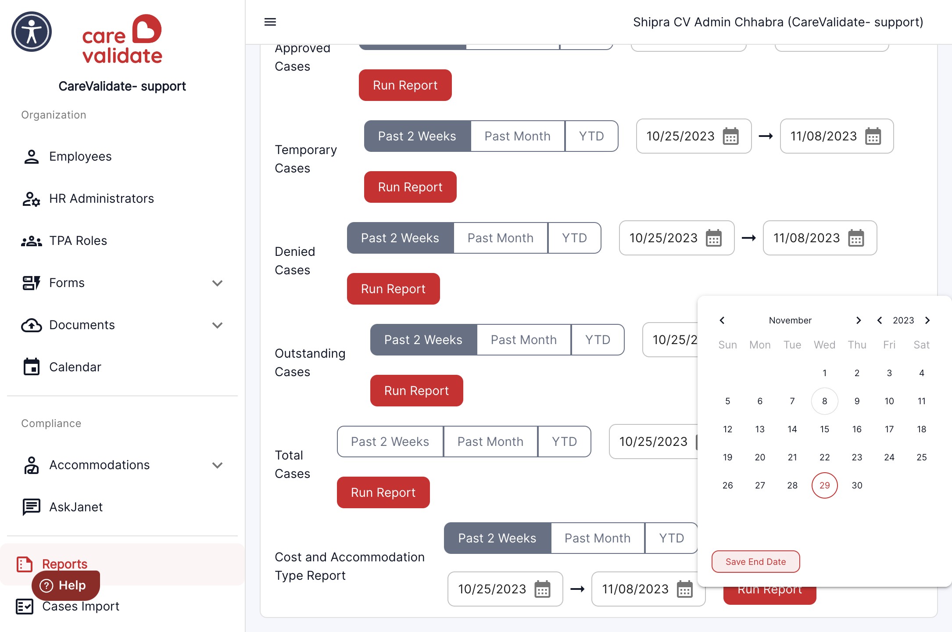The width and height of the screenshot is (952, 632).
Task: Select YTD for Denied Cases
Action: tap(575, 238)
